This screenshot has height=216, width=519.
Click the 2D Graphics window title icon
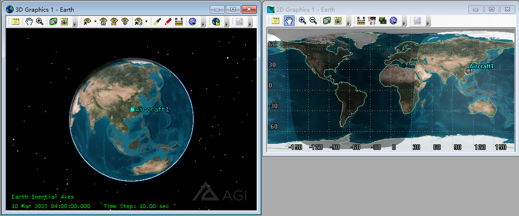(x=271, y=10)
